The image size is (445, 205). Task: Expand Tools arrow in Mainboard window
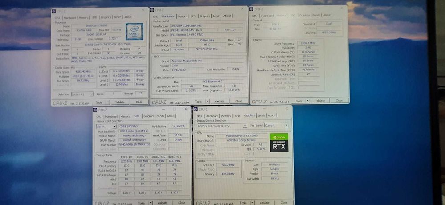207,101
